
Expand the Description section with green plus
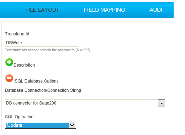9,62
